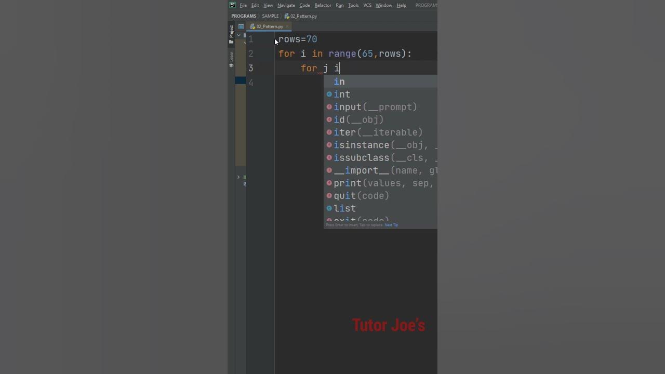This screenshot has height=374, width=665.
Task: Open the Window menu
Action: pos(384,5)
